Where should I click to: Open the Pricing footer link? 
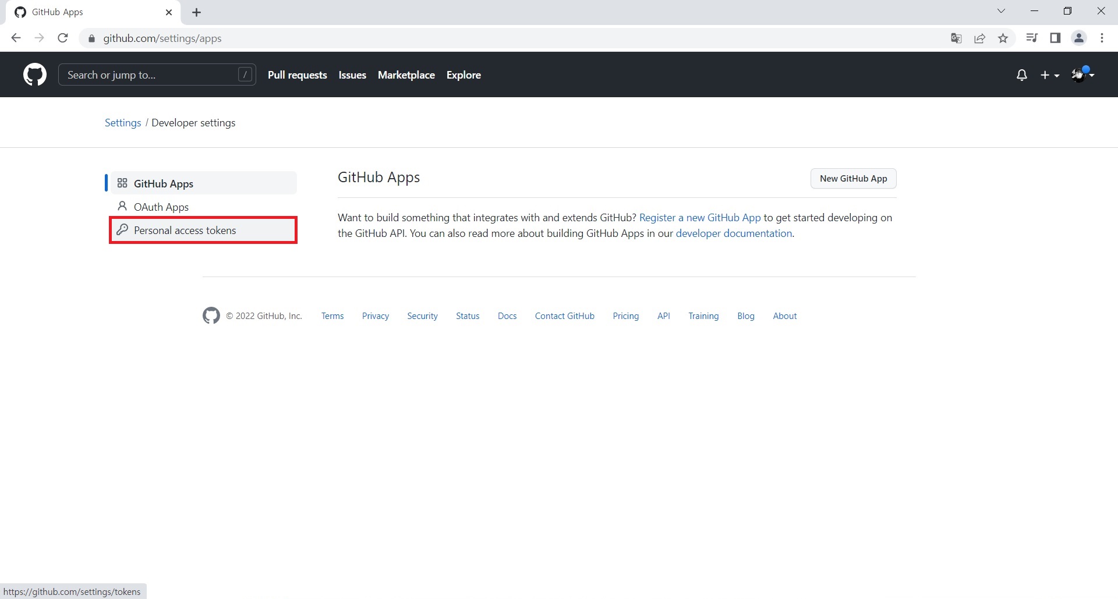point(626,316)
